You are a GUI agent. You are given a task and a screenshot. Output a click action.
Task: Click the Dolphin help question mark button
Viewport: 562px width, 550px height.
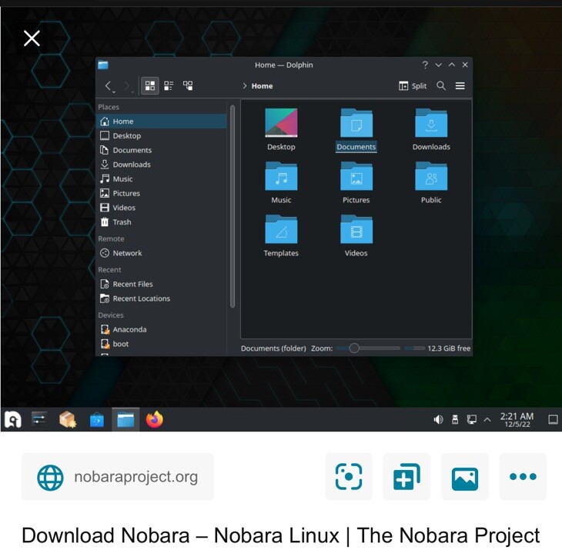[x=425, y=65]
